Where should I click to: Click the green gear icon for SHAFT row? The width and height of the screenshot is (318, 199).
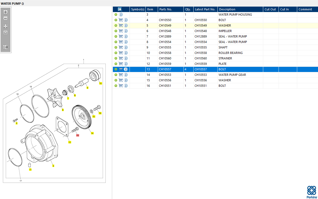click(x=116, y=47)
